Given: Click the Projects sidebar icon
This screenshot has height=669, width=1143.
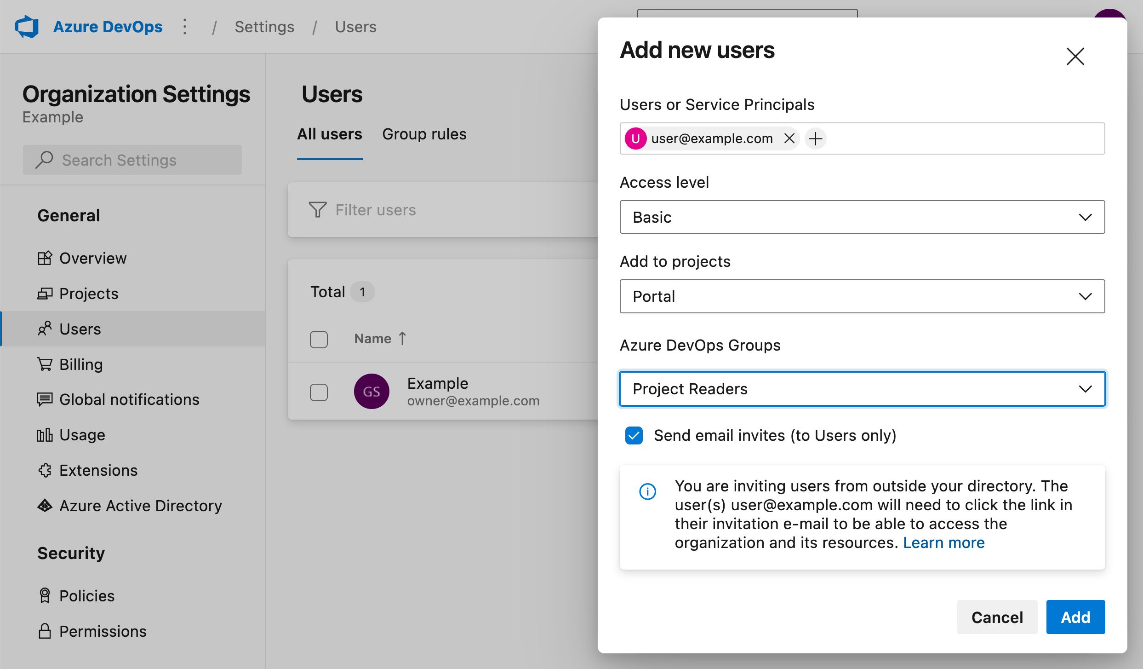Looking at the screenshot, I should [45, 294].
